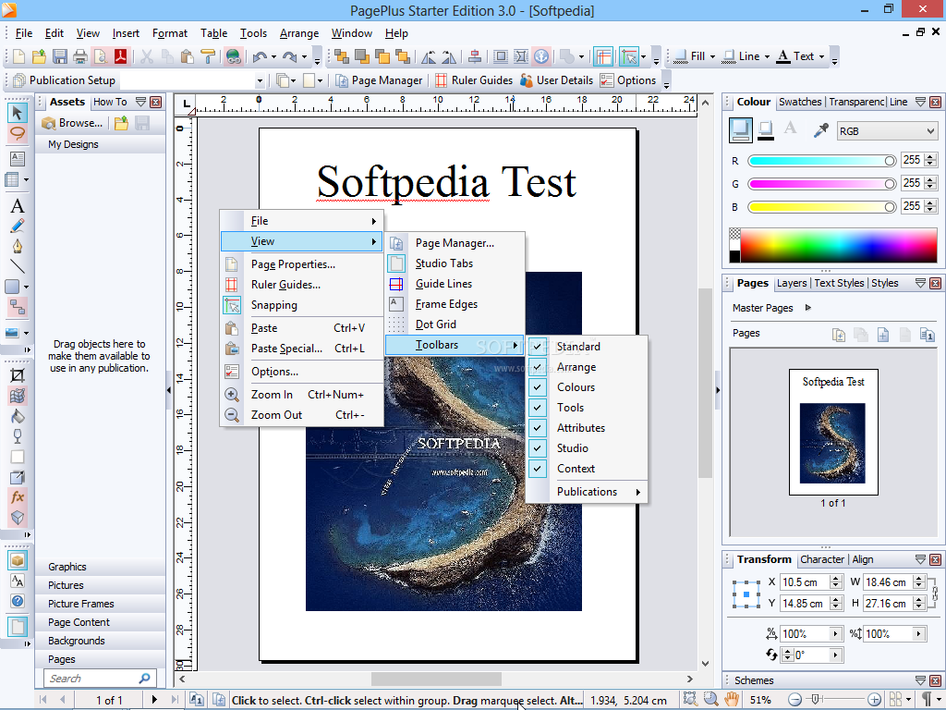This screenshot has height=710, width=946.
Task: Open the Arrange menu in the menu bar
Action: [298, 33]
